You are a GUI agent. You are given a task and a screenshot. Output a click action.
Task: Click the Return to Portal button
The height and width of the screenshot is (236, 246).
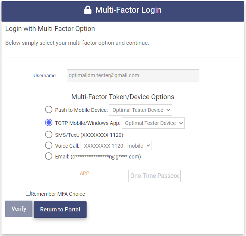coord(60,210)
